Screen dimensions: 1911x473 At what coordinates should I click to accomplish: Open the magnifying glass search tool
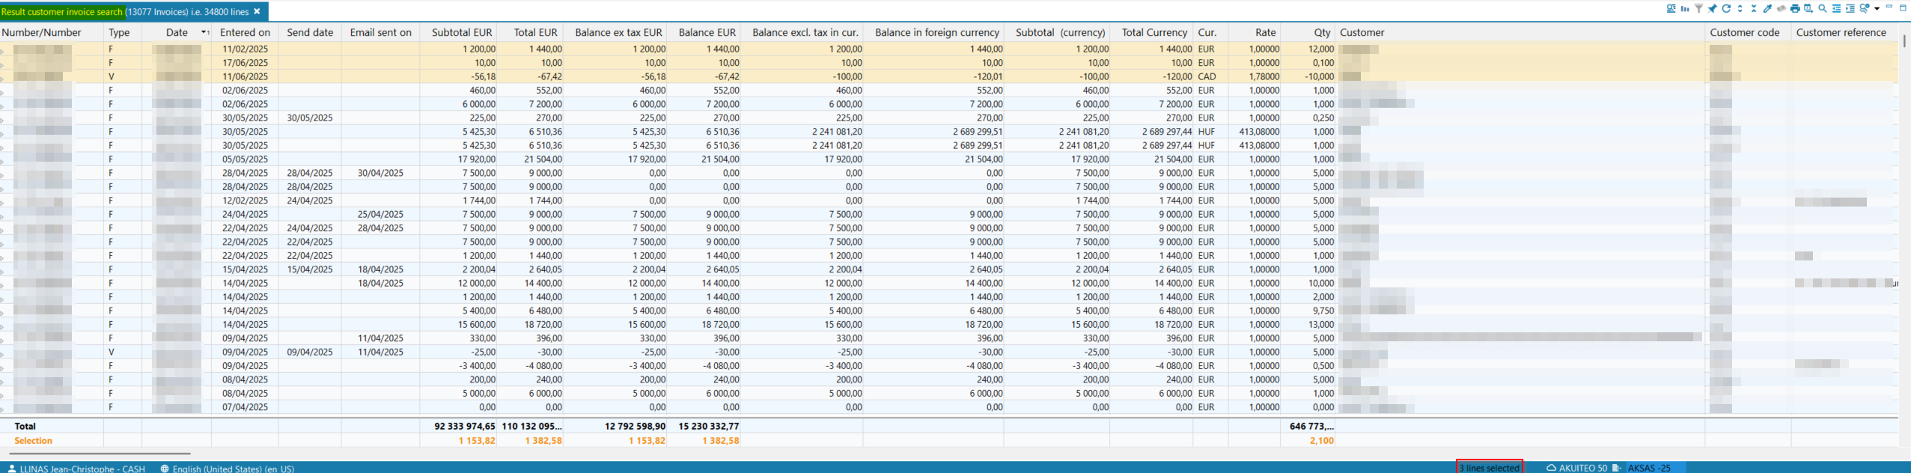[x=1823, y=8]
